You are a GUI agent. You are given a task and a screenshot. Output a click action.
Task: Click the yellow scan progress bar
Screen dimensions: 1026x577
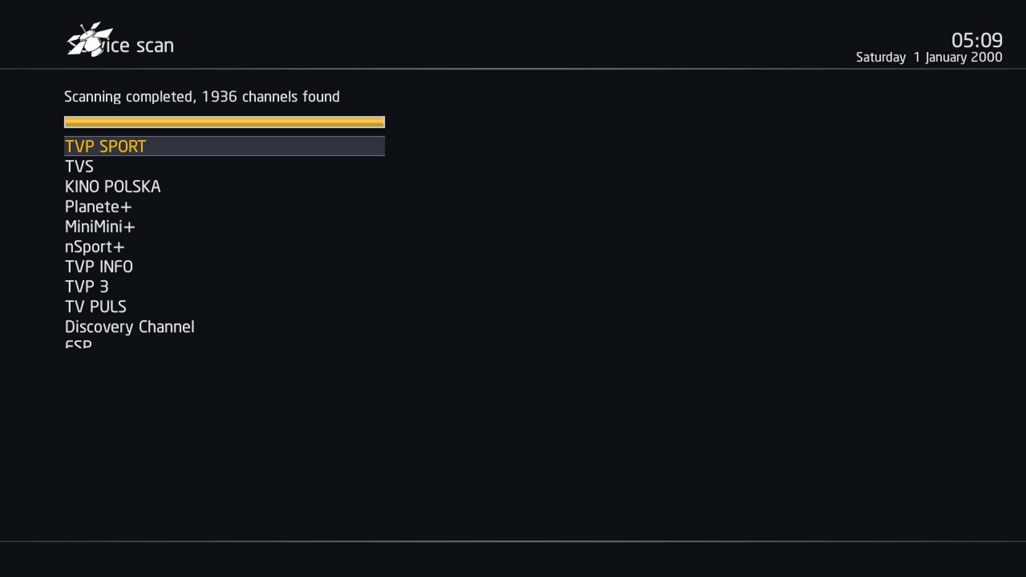[224, 122]
